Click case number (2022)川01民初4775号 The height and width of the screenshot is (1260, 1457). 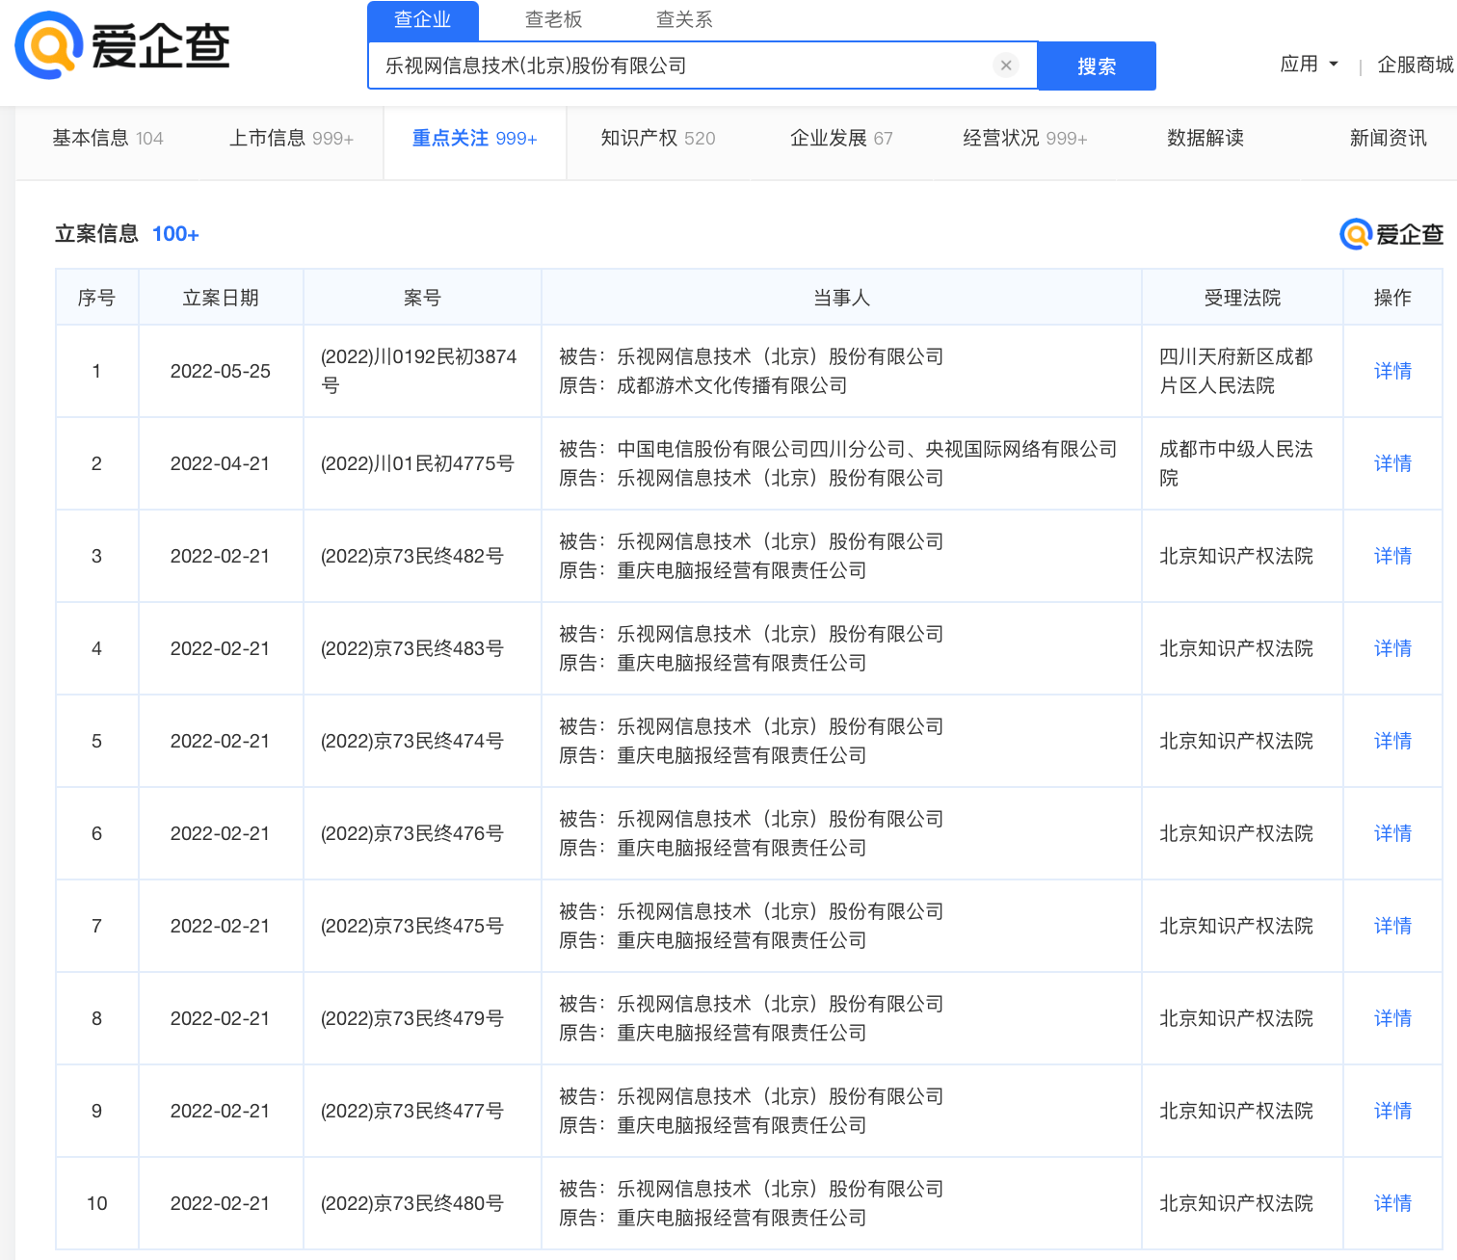(416, 464)
